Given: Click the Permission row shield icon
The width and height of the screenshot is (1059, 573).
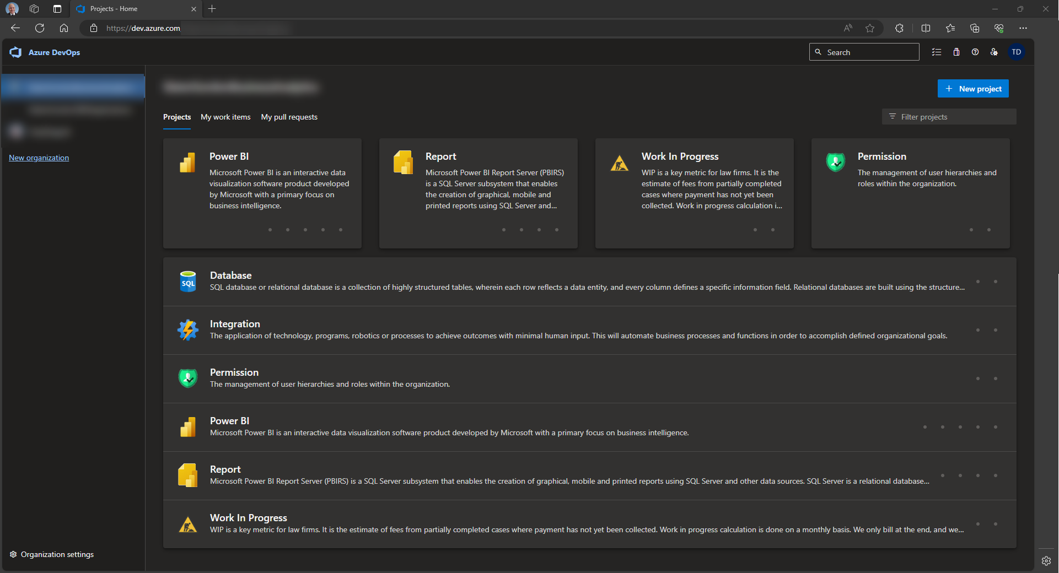Looking at the screenshot, I should [188, 379].
